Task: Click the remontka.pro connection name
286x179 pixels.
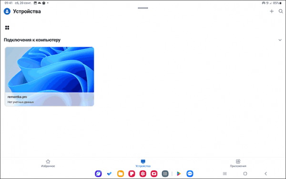Action: point(17,97)
